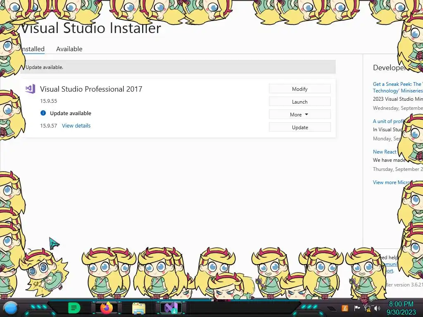Select the Visual Studio Installer taskbar icon
This screenshot has height=317, width=423.
[171, 308]
